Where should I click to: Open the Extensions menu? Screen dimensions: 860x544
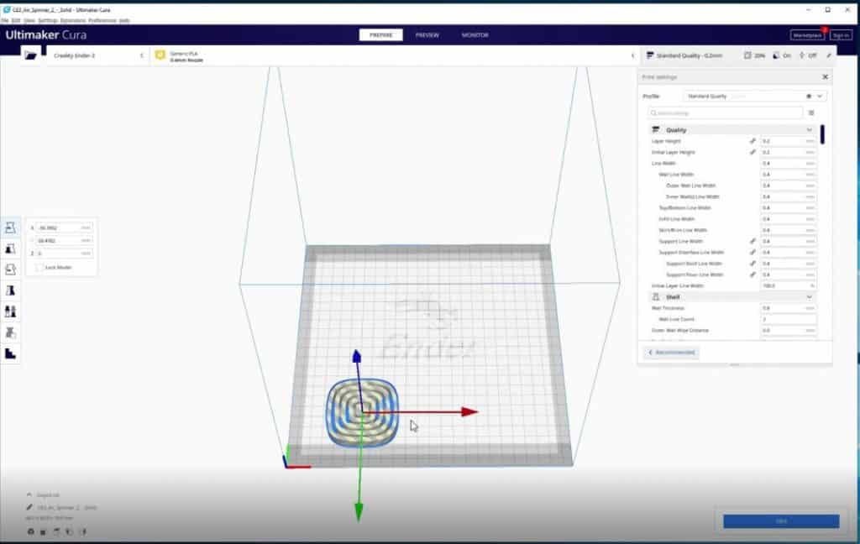pos(73,20)
